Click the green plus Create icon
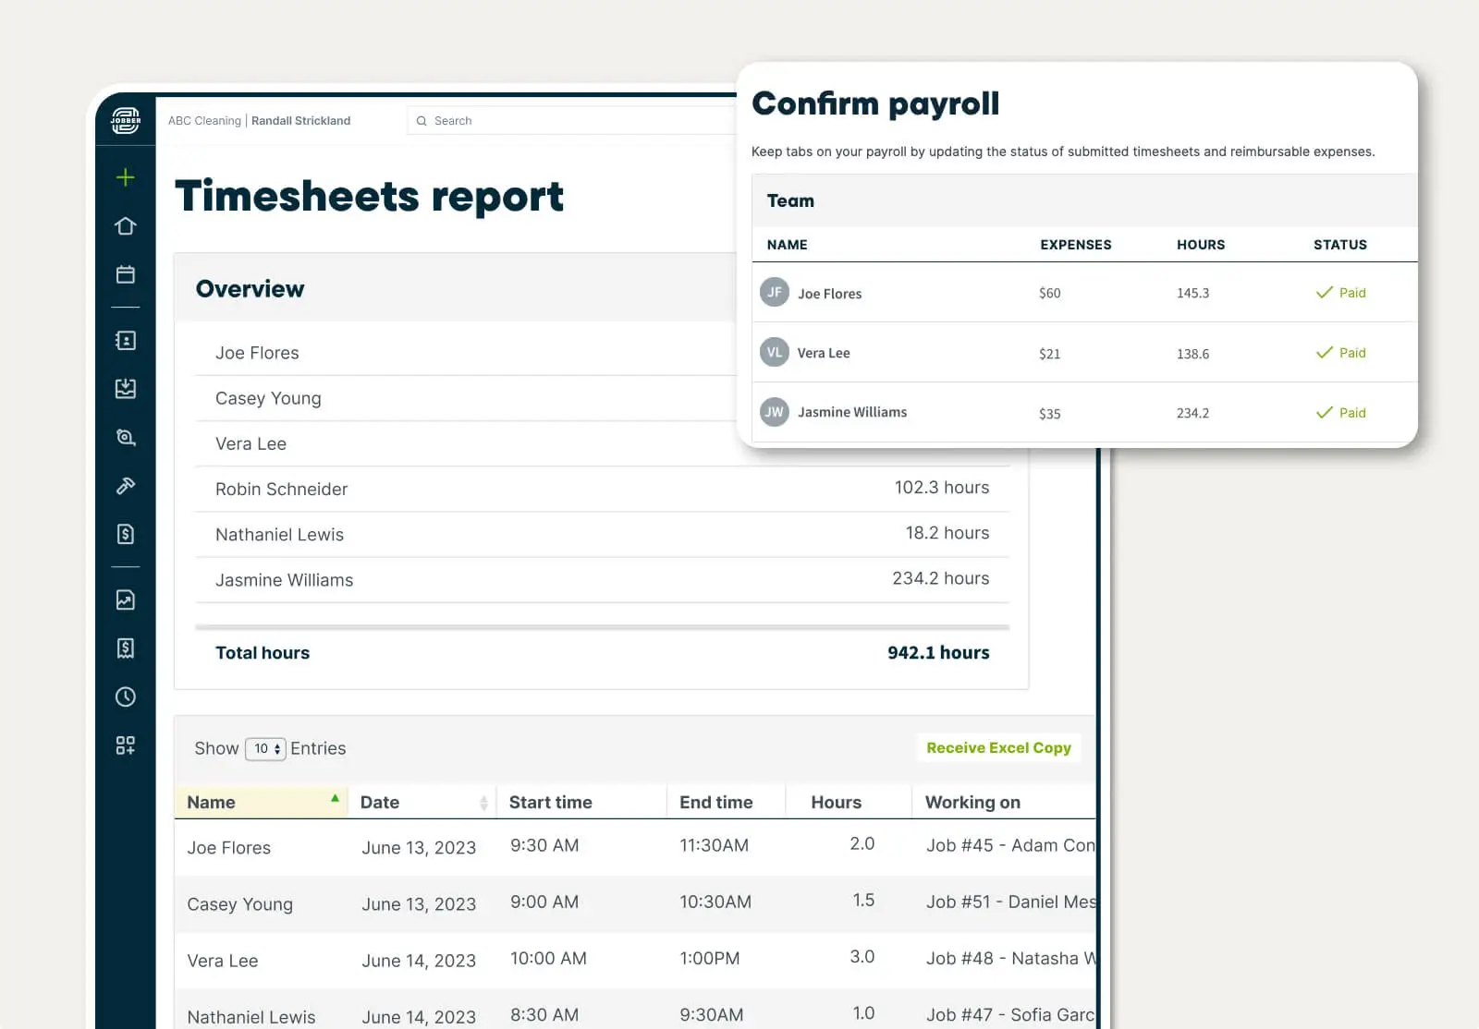Image resolution: width=1479 pixels, height=1029 pixels. click(126, 177)
